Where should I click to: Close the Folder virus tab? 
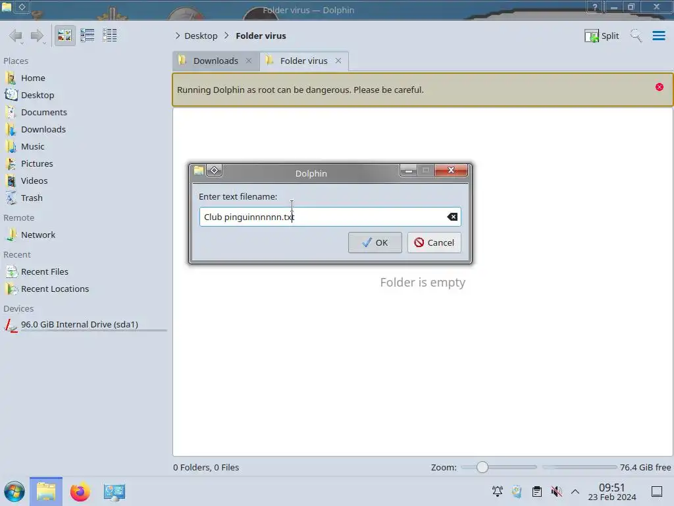point(338,61)
